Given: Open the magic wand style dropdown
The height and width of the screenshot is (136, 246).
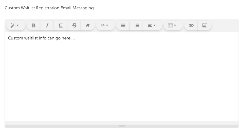Looking at the screenshot, I should [16, 25].
